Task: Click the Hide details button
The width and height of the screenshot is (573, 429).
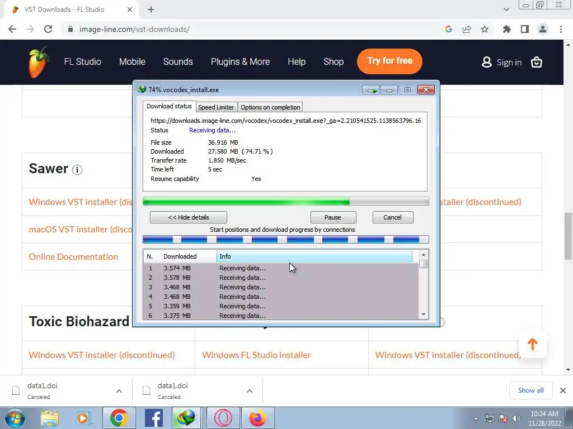Action: coord(189,217)
